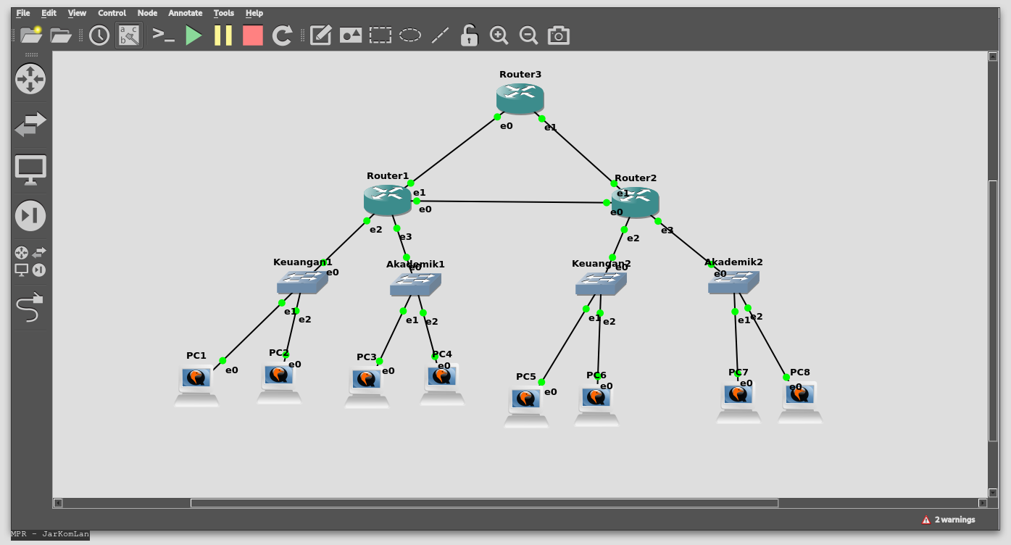Toggle lock on all items
This screenshot has height=545, width=1011.
click(x=469, y=35)
